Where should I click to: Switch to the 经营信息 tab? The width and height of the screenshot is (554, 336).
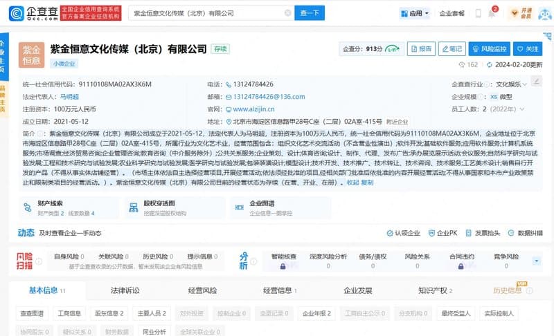(x=280, y=290)
